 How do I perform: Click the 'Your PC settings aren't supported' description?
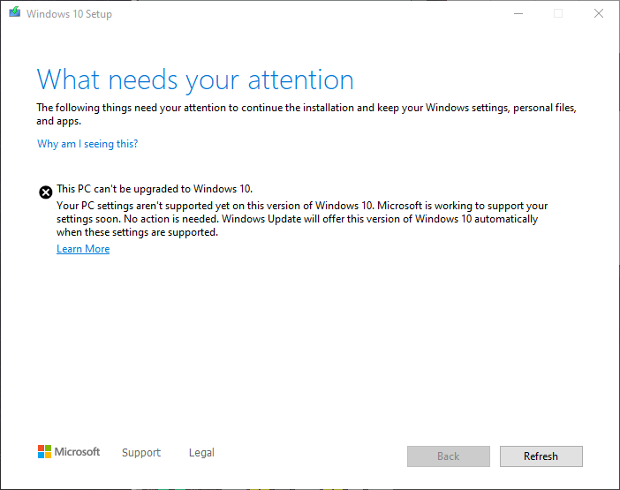[x=300, y=219]
